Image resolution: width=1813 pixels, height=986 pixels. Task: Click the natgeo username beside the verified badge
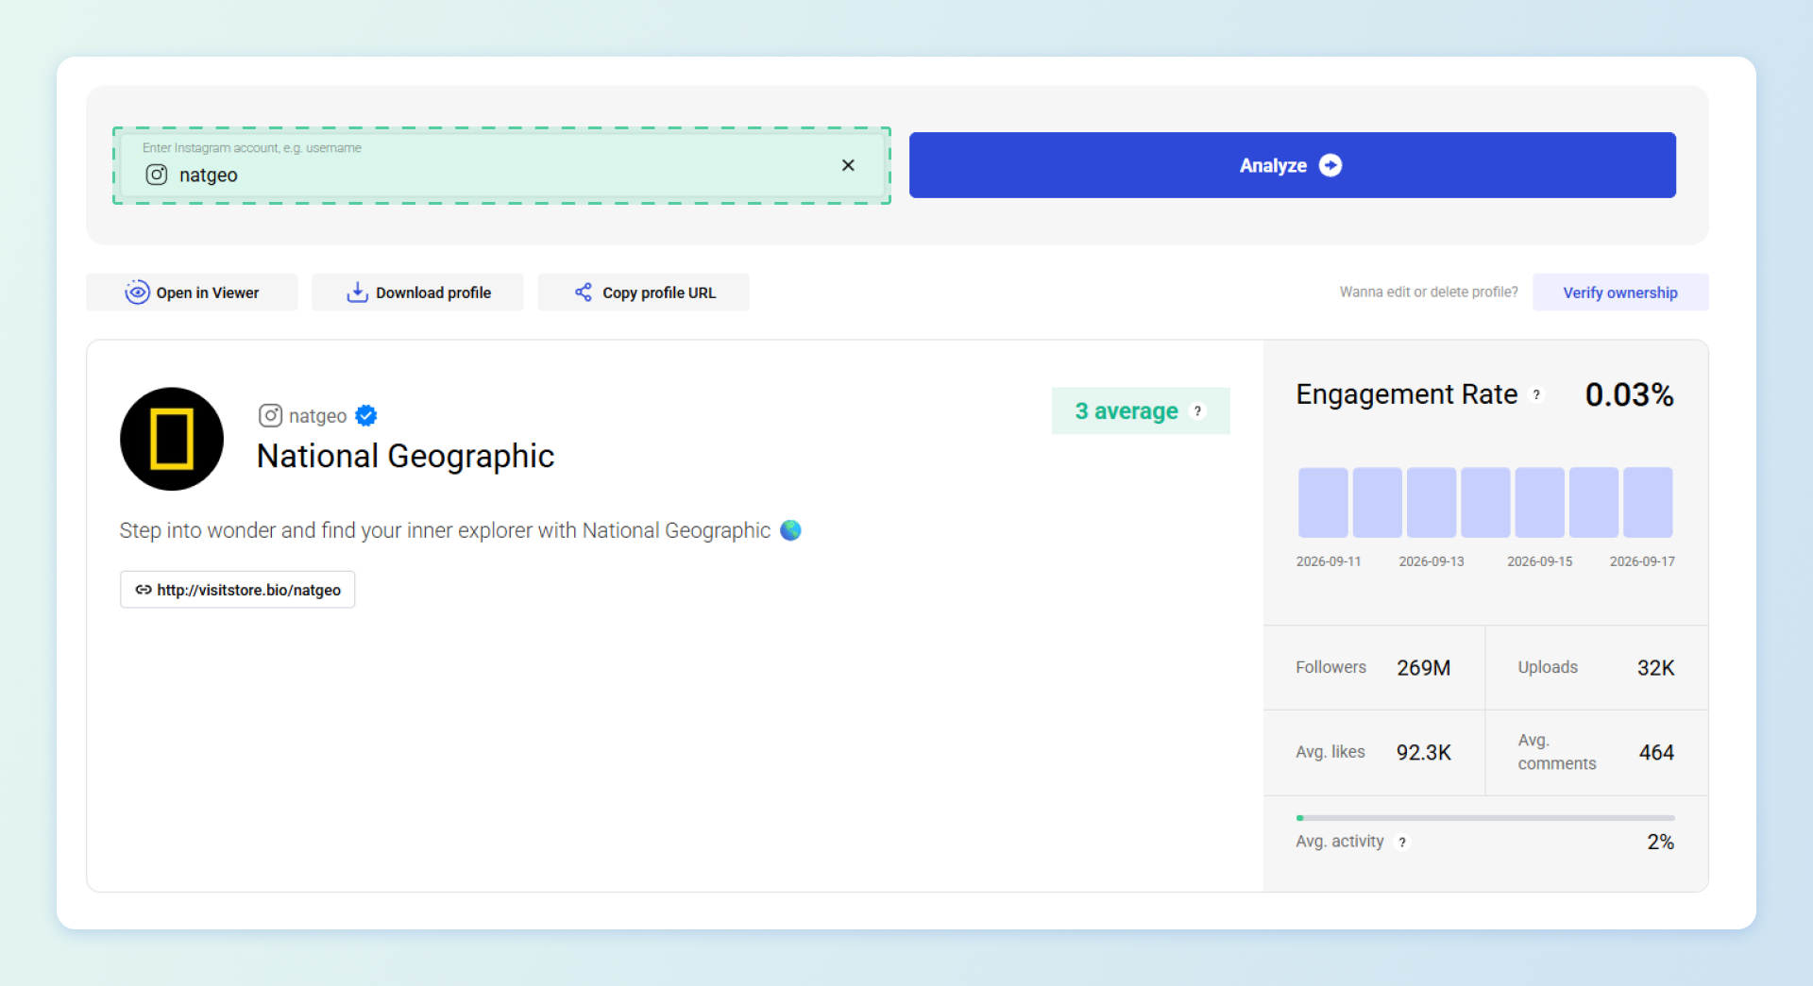pyautogui.click(x=317, y=416)
